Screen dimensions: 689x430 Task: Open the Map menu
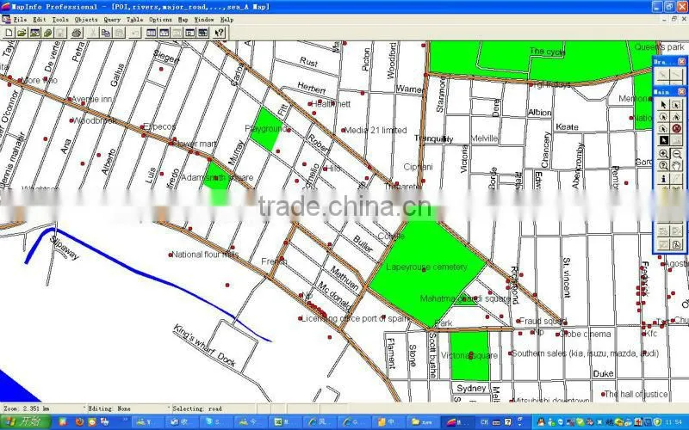(x=183, y=19)
